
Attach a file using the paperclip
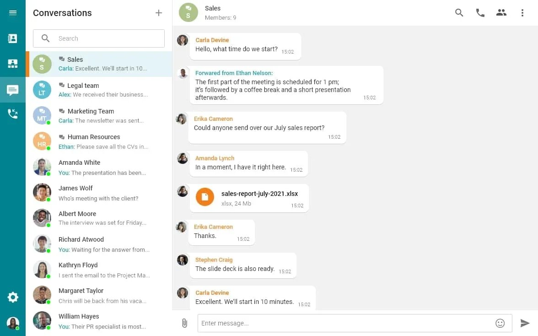click(184, 323)
